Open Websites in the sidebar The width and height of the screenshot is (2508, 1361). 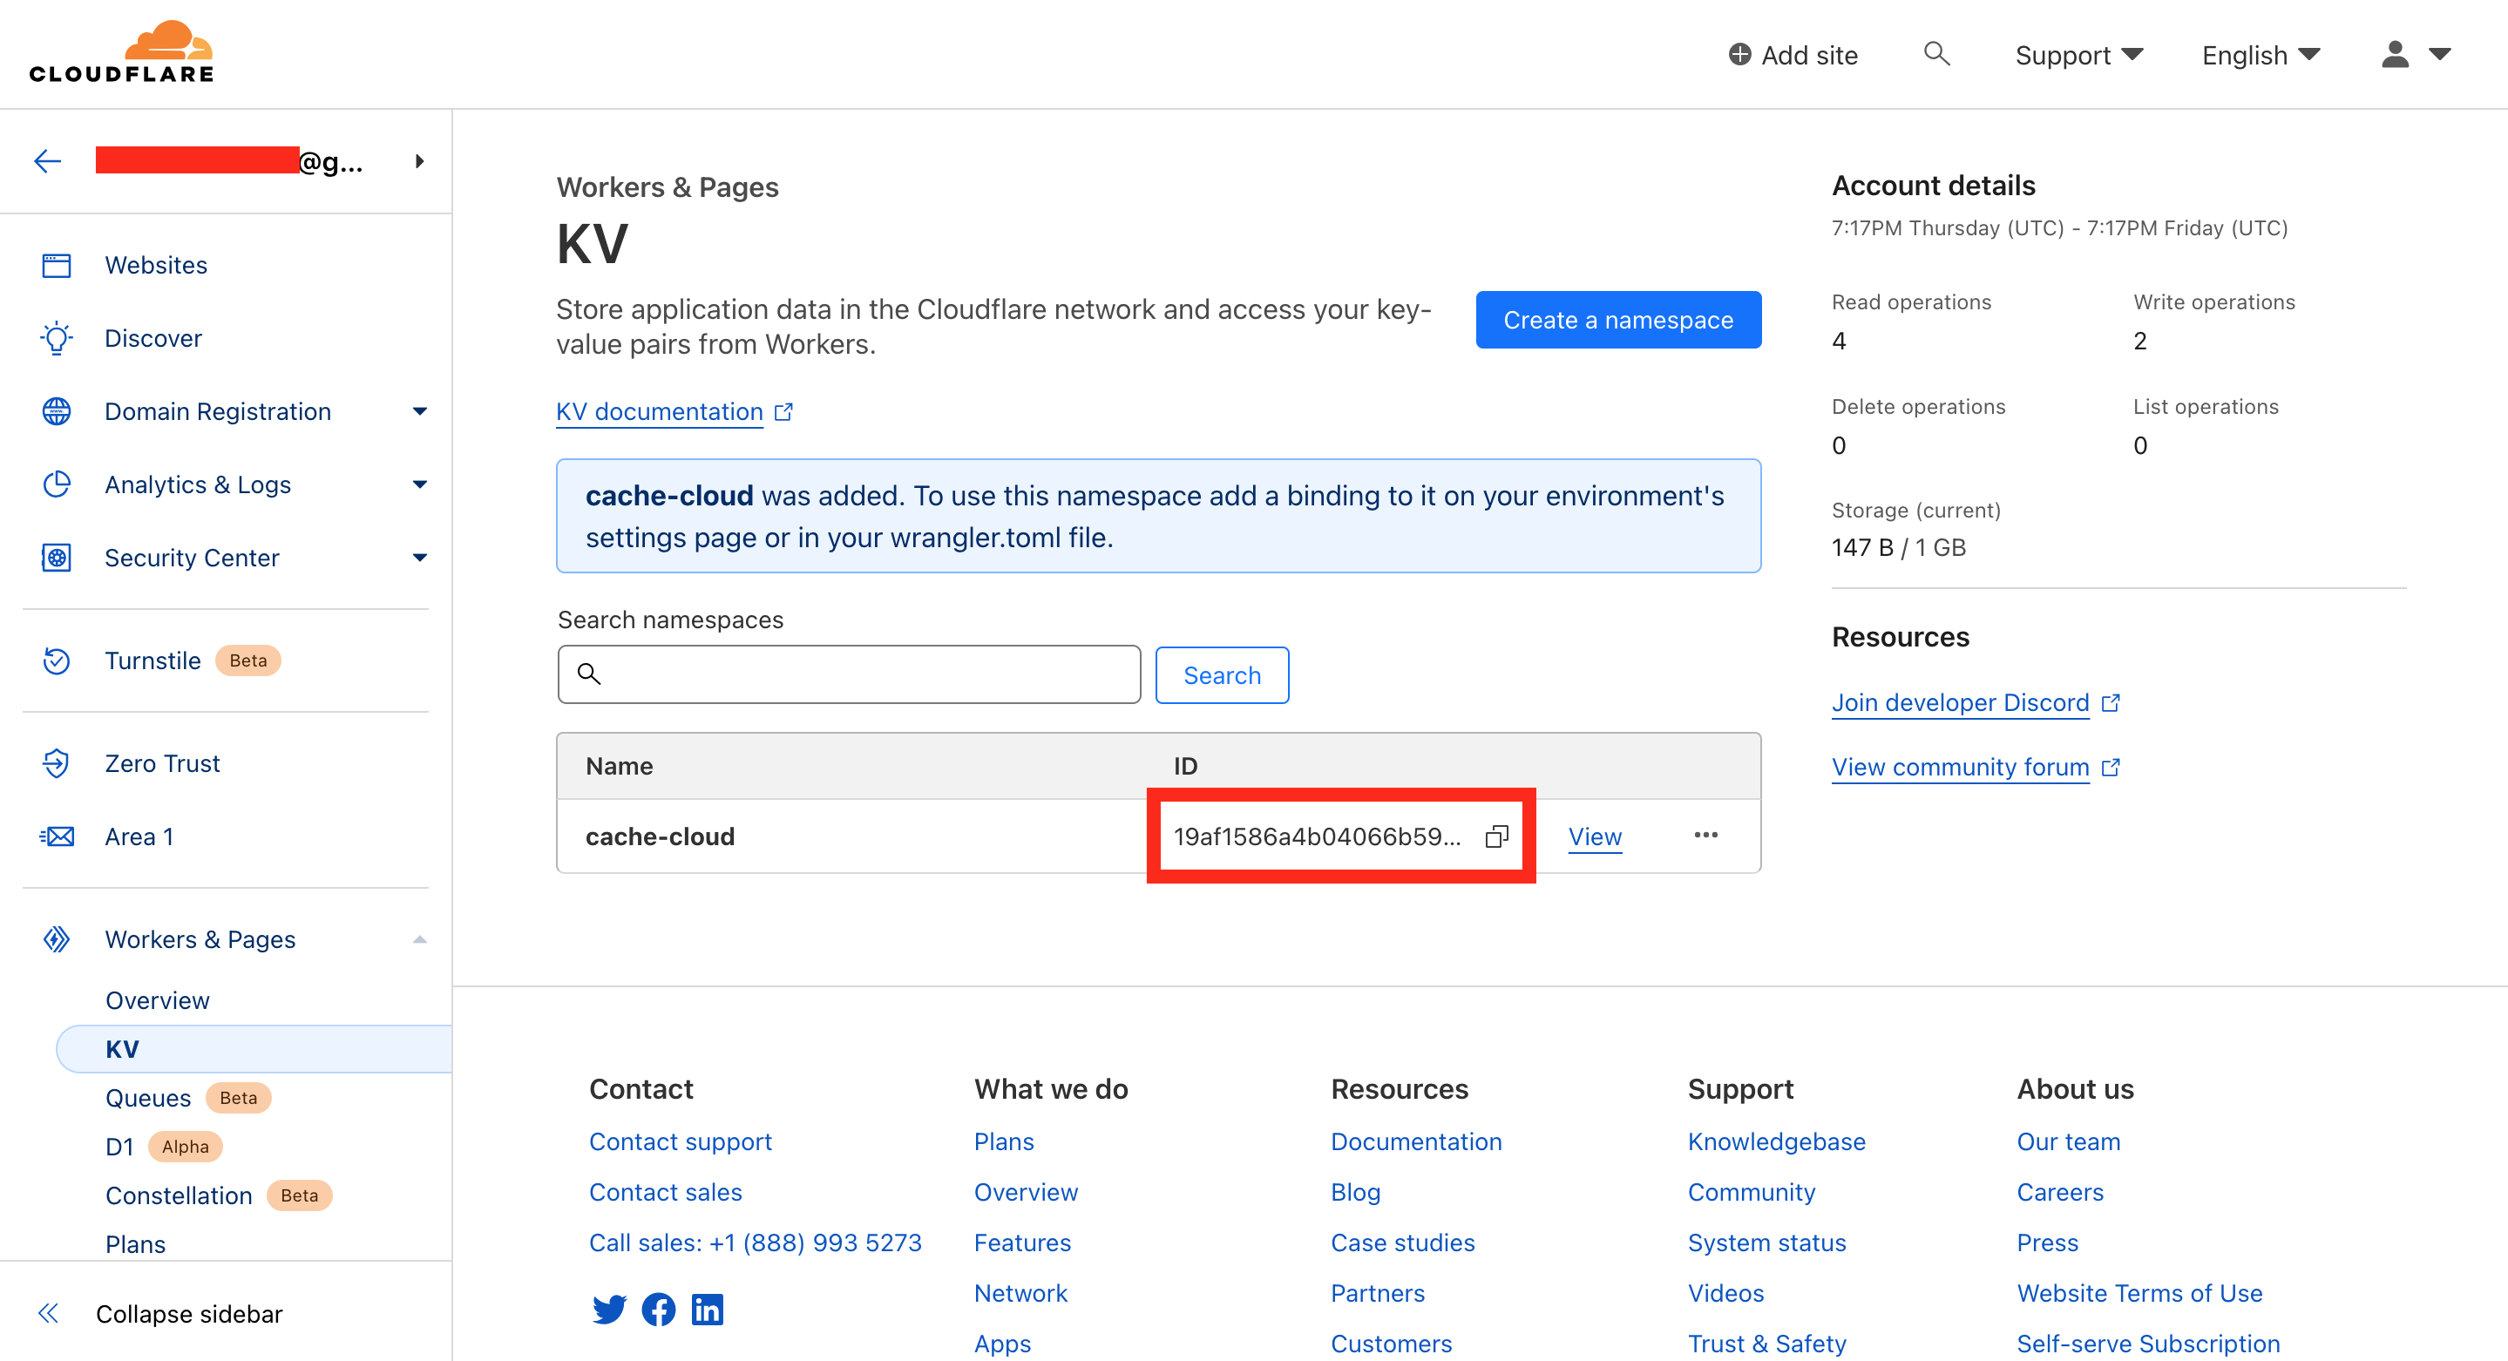pos(156,265)
